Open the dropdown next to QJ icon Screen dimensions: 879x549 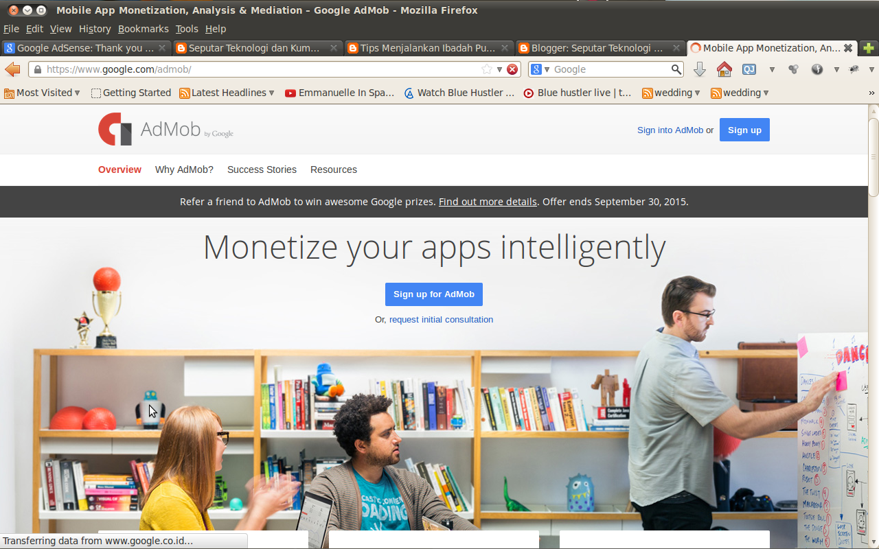772,69
